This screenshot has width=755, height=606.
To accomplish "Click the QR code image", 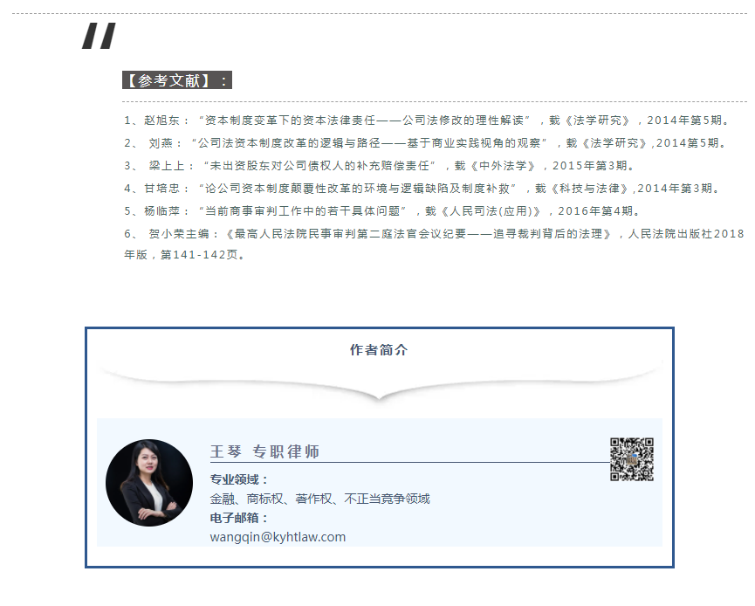I will [632, 459].
